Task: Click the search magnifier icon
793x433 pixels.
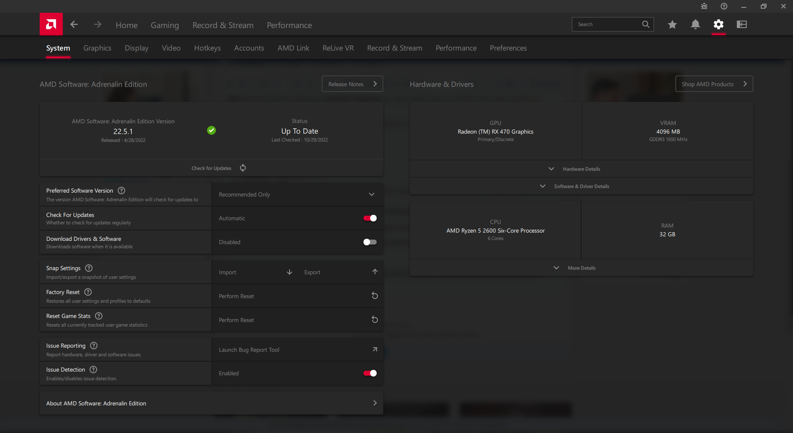Action: pos(646,24)
